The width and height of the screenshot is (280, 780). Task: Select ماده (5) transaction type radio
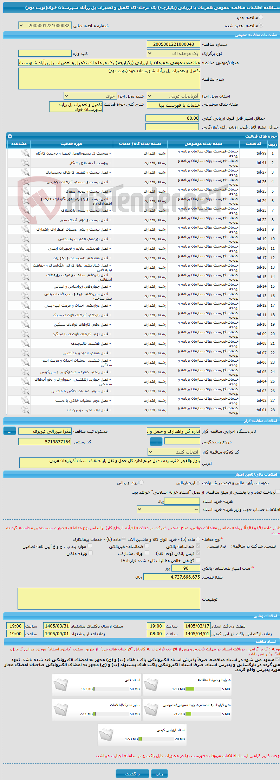[198, 539]
